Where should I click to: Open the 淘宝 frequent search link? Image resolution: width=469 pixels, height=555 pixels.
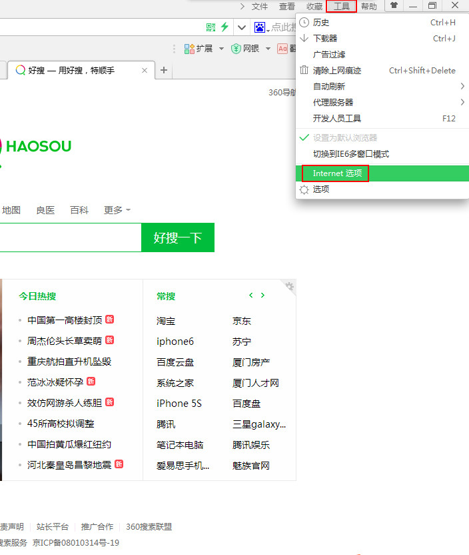pos(166,321)
